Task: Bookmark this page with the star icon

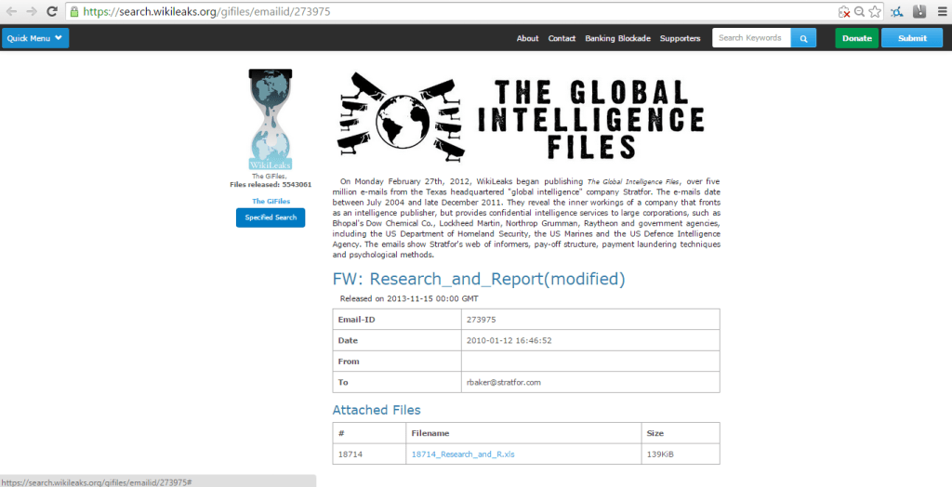Action: [x=875, y=12]
